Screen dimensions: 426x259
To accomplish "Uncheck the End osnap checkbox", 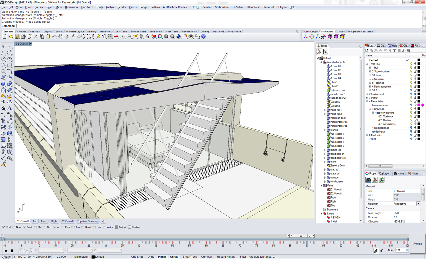I will pyautogui.click(x=4, y=227).
